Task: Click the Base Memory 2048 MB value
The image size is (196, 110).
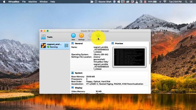Action: (x=90, y=77)
